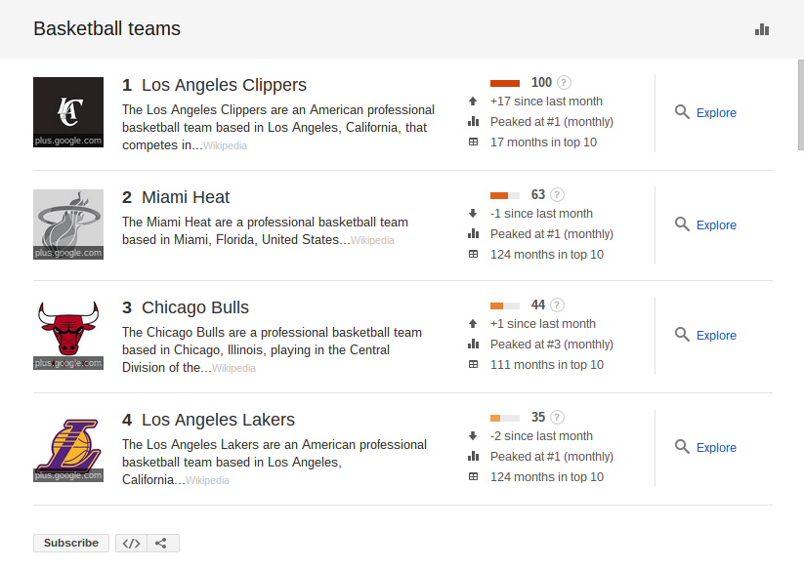
Task: Click '-2 since last month' text
Action: point(541,436)
